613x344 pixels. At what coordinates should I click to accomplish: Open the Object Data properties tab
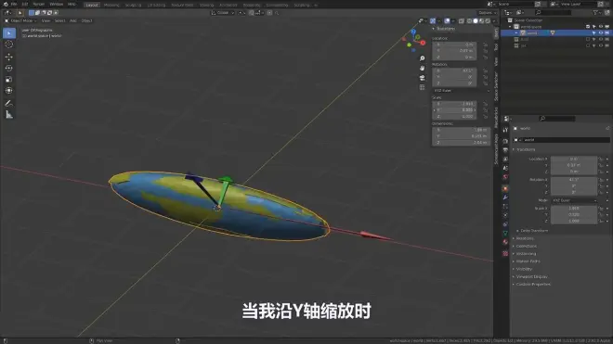pos(505,233)
